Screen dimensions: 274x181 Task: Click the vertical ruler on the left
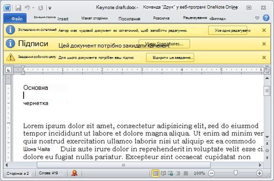click(8, 119)
